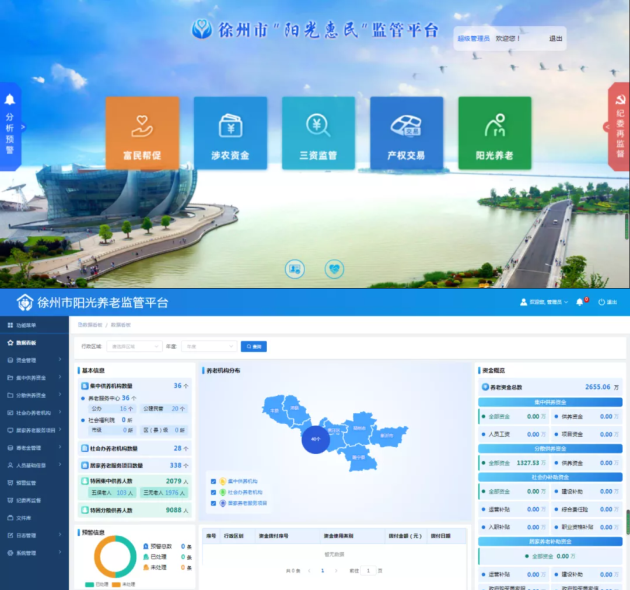Open the 阳光养老 elderly care tile
Viewport: 630px width, 590px height.
click(x=495, y=133)
